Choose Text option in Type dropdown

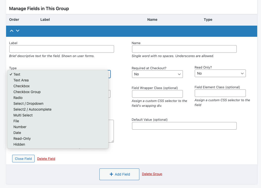(58, 74)
